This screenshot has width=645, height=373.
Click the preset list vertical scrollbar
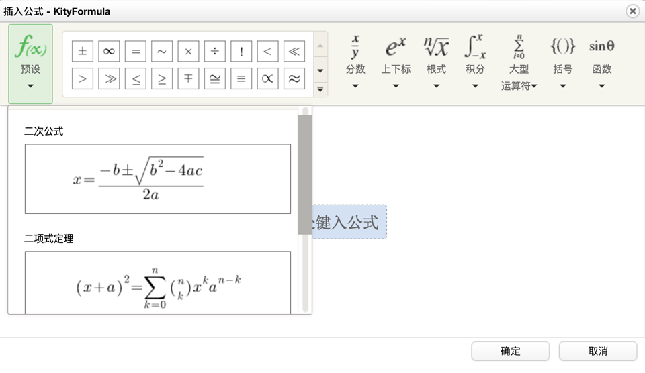pyautogui.click(x=304, y=174)
